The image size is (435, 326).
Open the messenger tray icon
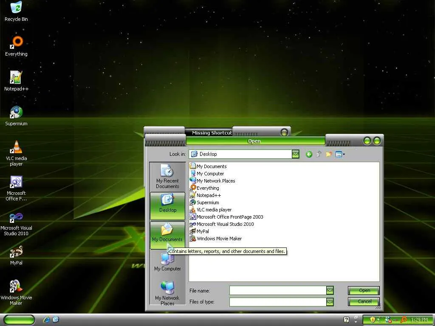click(388, 320)
